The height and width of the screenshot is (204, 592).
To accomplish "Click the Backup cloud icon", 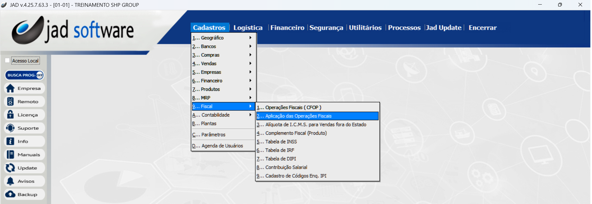I will pos(10,194).
